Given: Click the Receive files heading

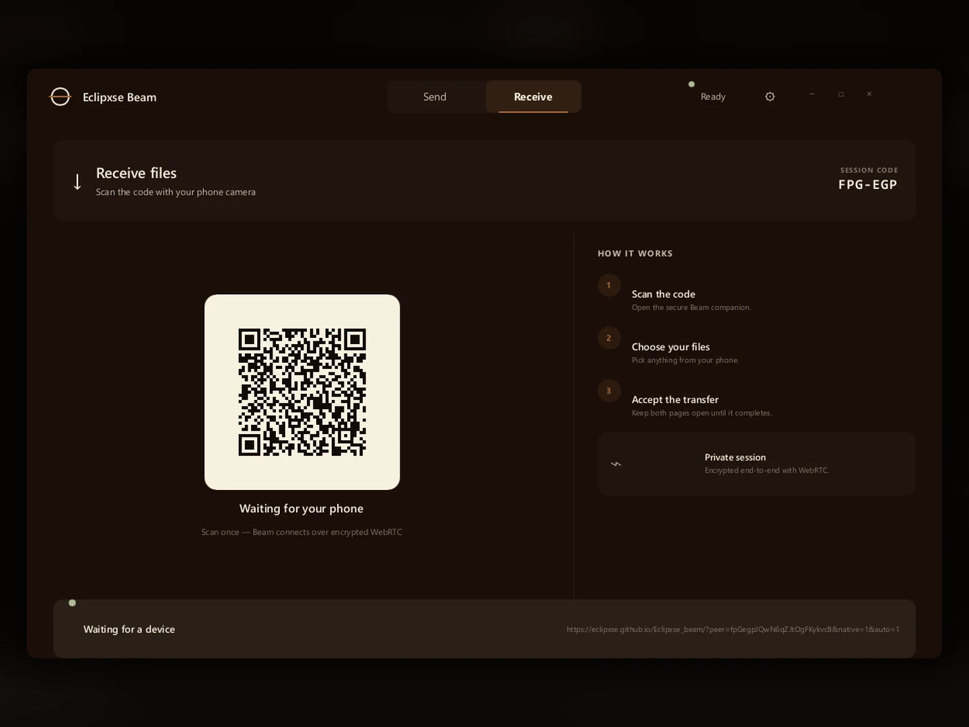Looking at the screenshot, I should point(136,173).
